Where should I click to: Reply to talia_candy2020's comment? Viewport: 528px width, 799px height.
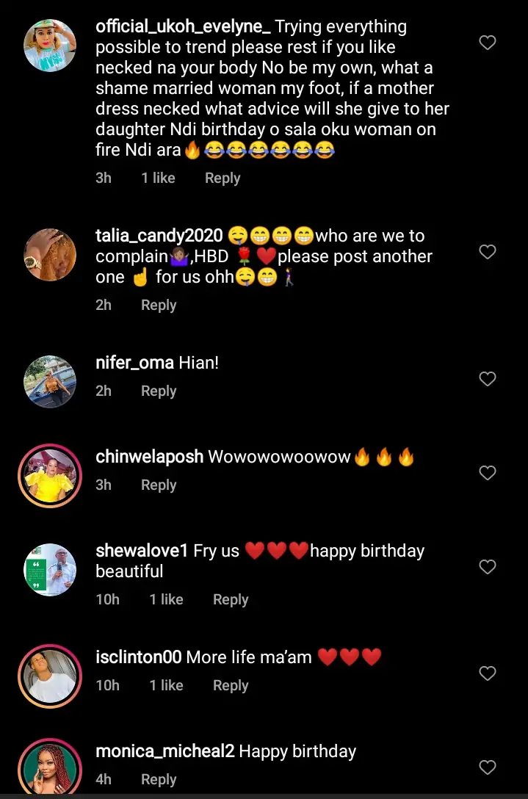tap(159, 305)
